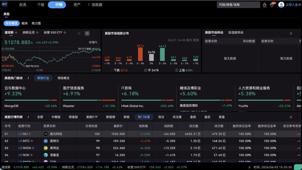Click the MongoDB leading stock entry
Screen dimensions: 302x170
click(x=31, y=106)
